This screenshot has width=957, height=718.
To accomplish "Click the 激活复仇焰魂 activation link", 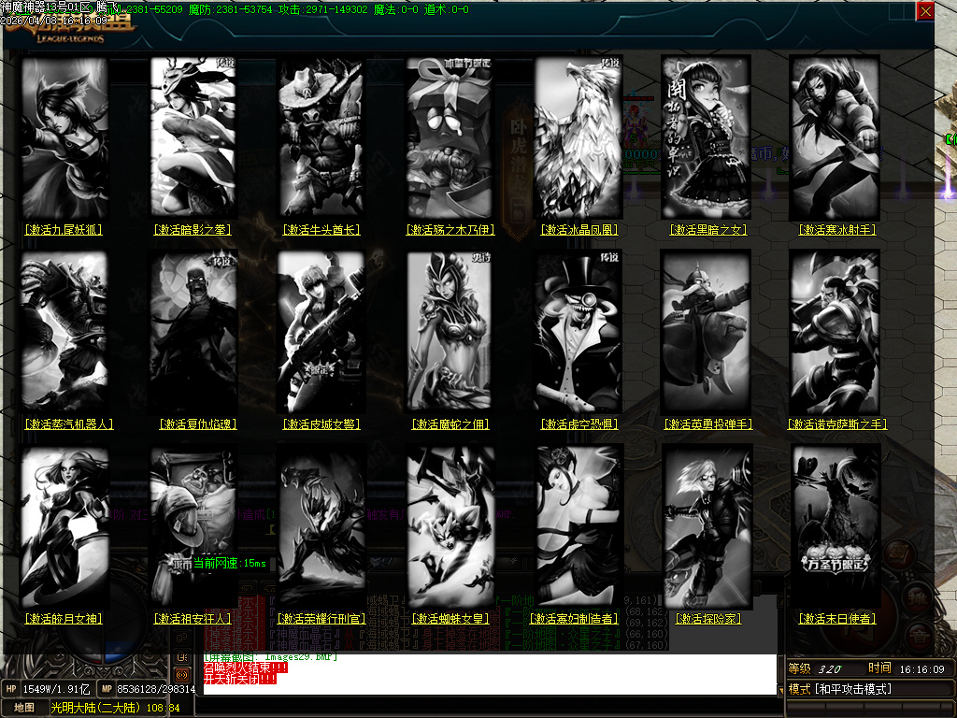I will [x=196, y=424].
